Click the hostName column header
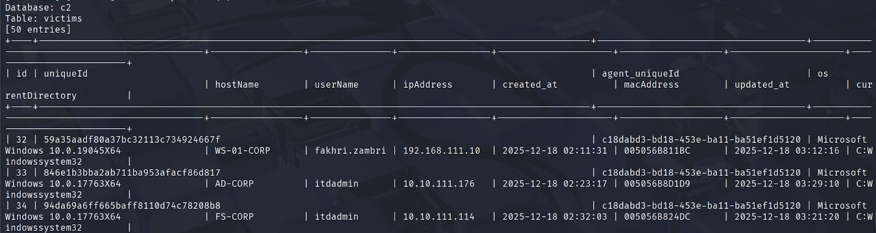Screen dimensions: 876x233 [237, 85]
